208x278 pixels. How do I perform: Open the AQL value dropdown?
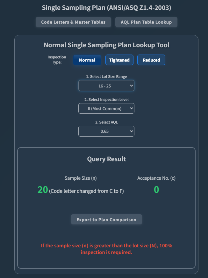tap(106, 131)
